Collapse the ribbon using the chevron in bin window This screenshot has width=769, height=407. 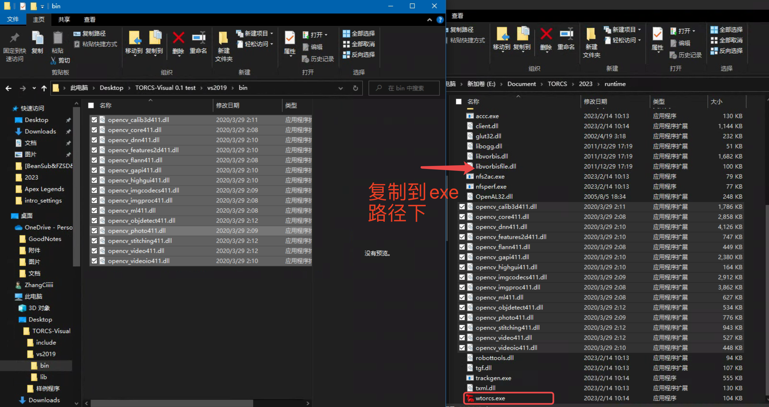pyautogui.click(x=429, y=20)
